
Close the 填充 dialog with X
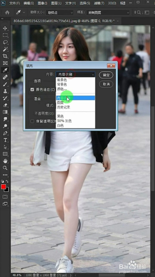point(111,66)
